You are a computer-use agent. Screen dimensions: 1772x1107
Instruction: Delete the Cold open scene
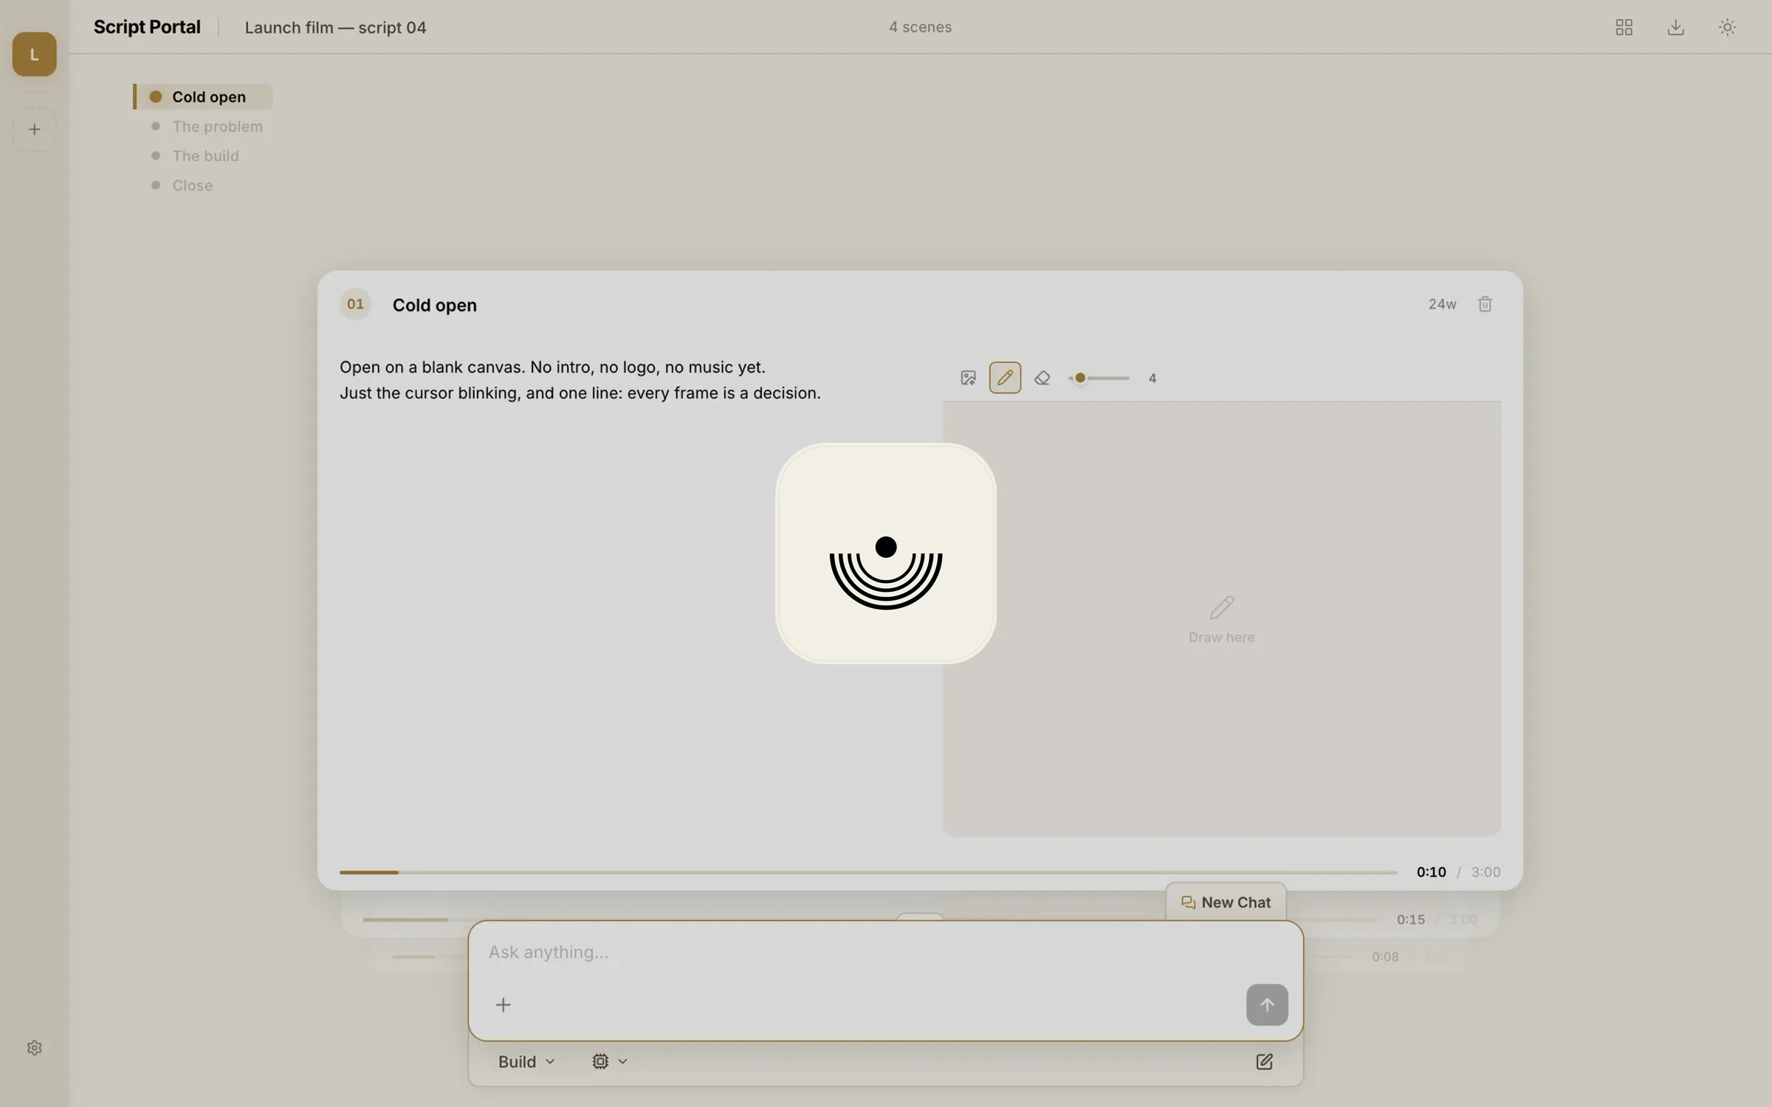point(1485,304)
